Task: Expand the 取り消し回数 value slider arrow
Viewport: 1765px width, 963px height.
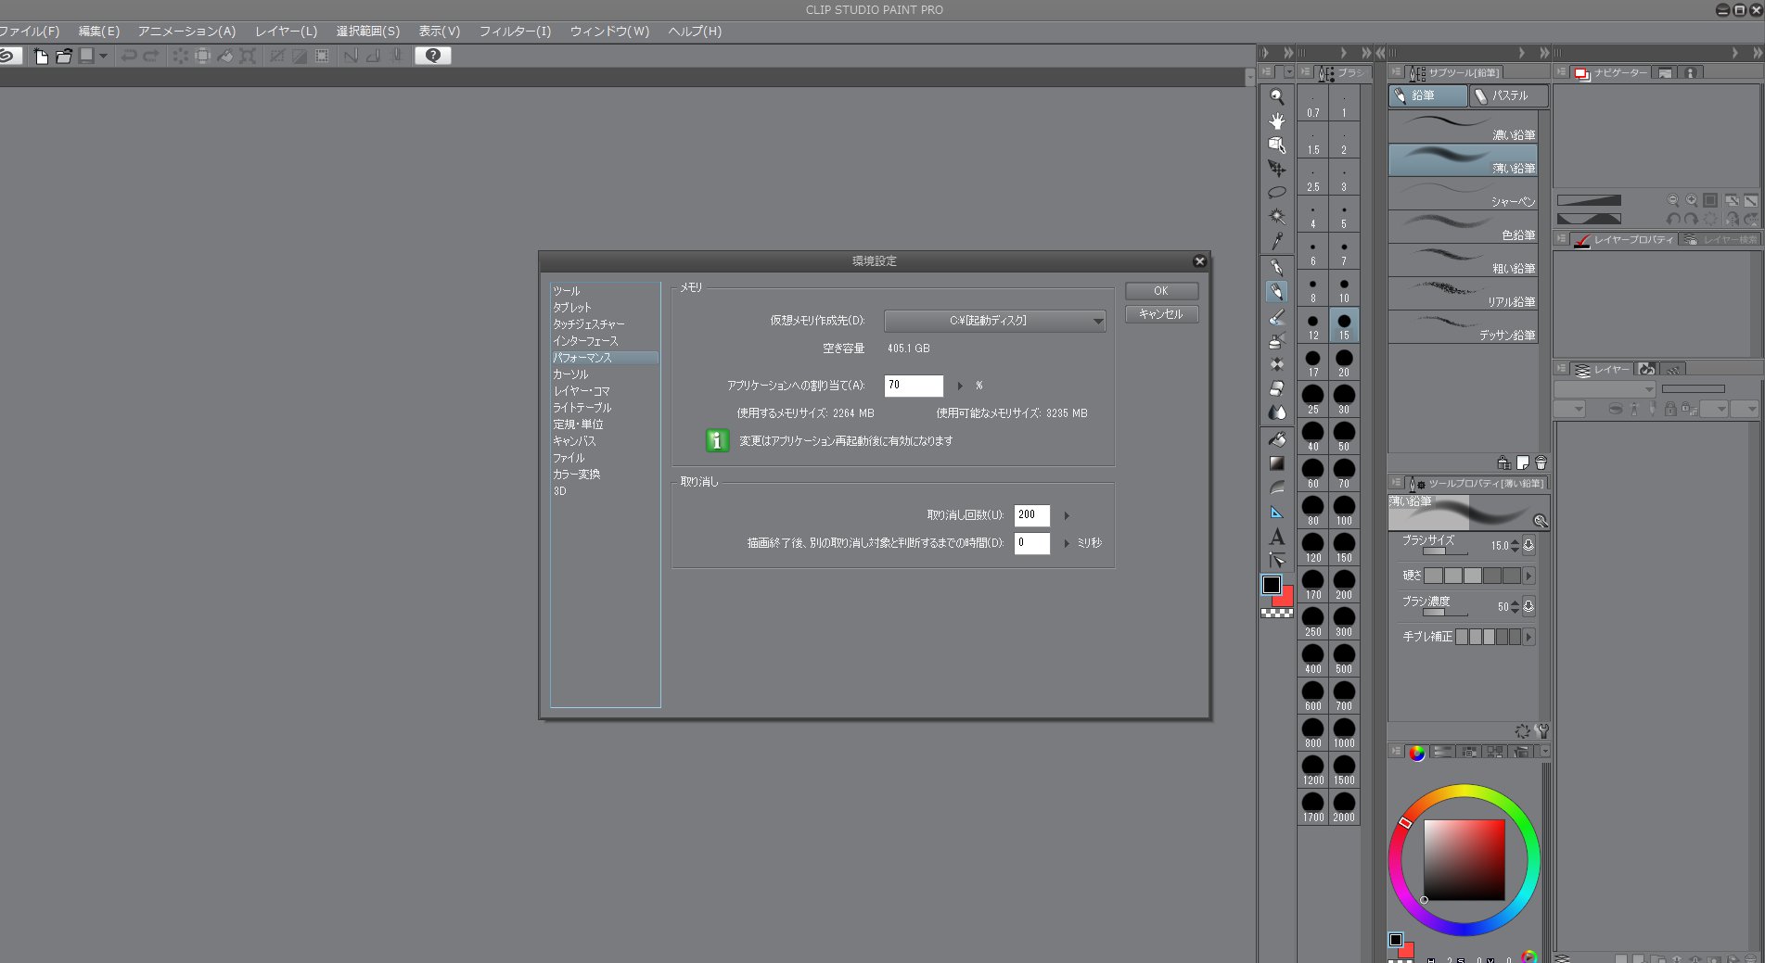Action: coord(1067,515)
